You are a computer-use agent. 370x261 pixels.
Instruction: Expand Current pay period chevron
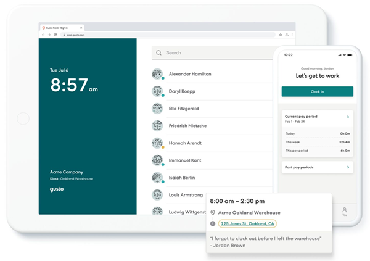click(348, 117)
